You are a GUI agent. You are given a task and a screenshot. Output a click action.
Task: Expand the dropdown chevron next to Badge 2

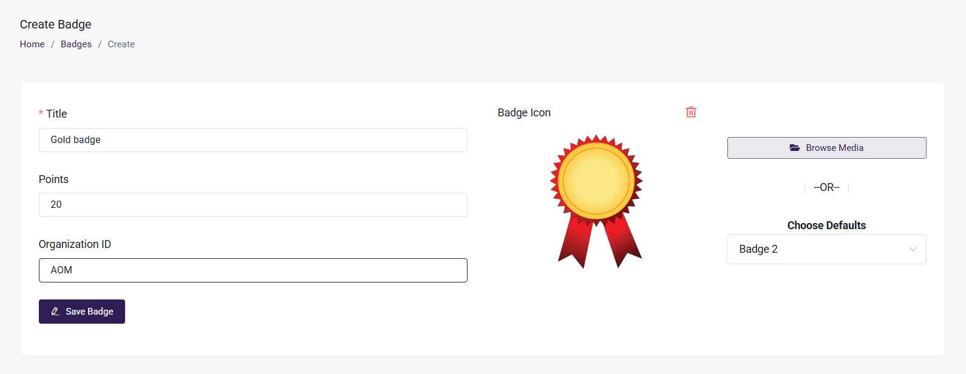tap(913, 249)
